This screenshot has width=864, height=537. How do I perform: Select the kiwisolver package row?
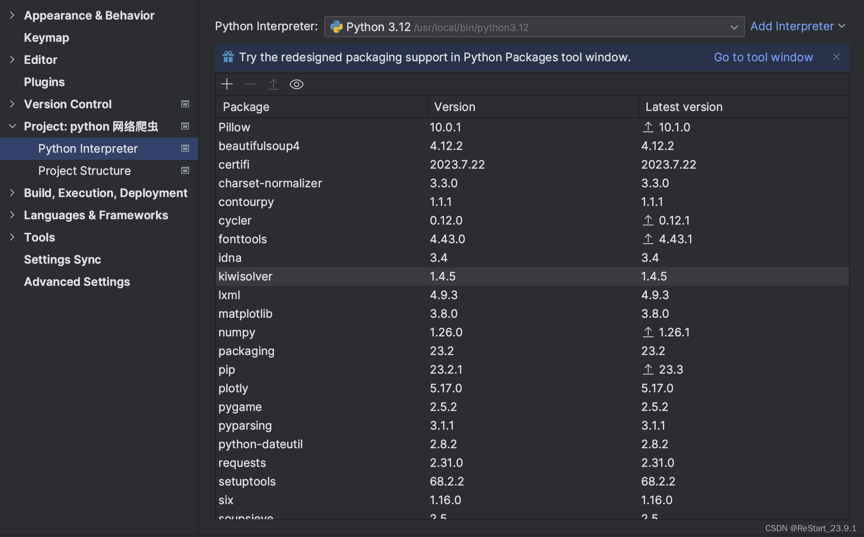(532, 276)
